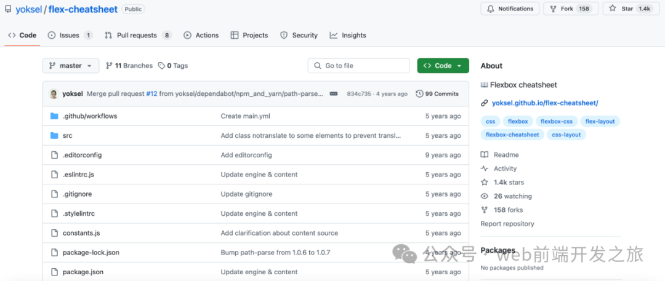The width and height of the screenshot is (665, 281).
Task: Click the link icon beside the website URL
Action: click(x=485, y=103)
